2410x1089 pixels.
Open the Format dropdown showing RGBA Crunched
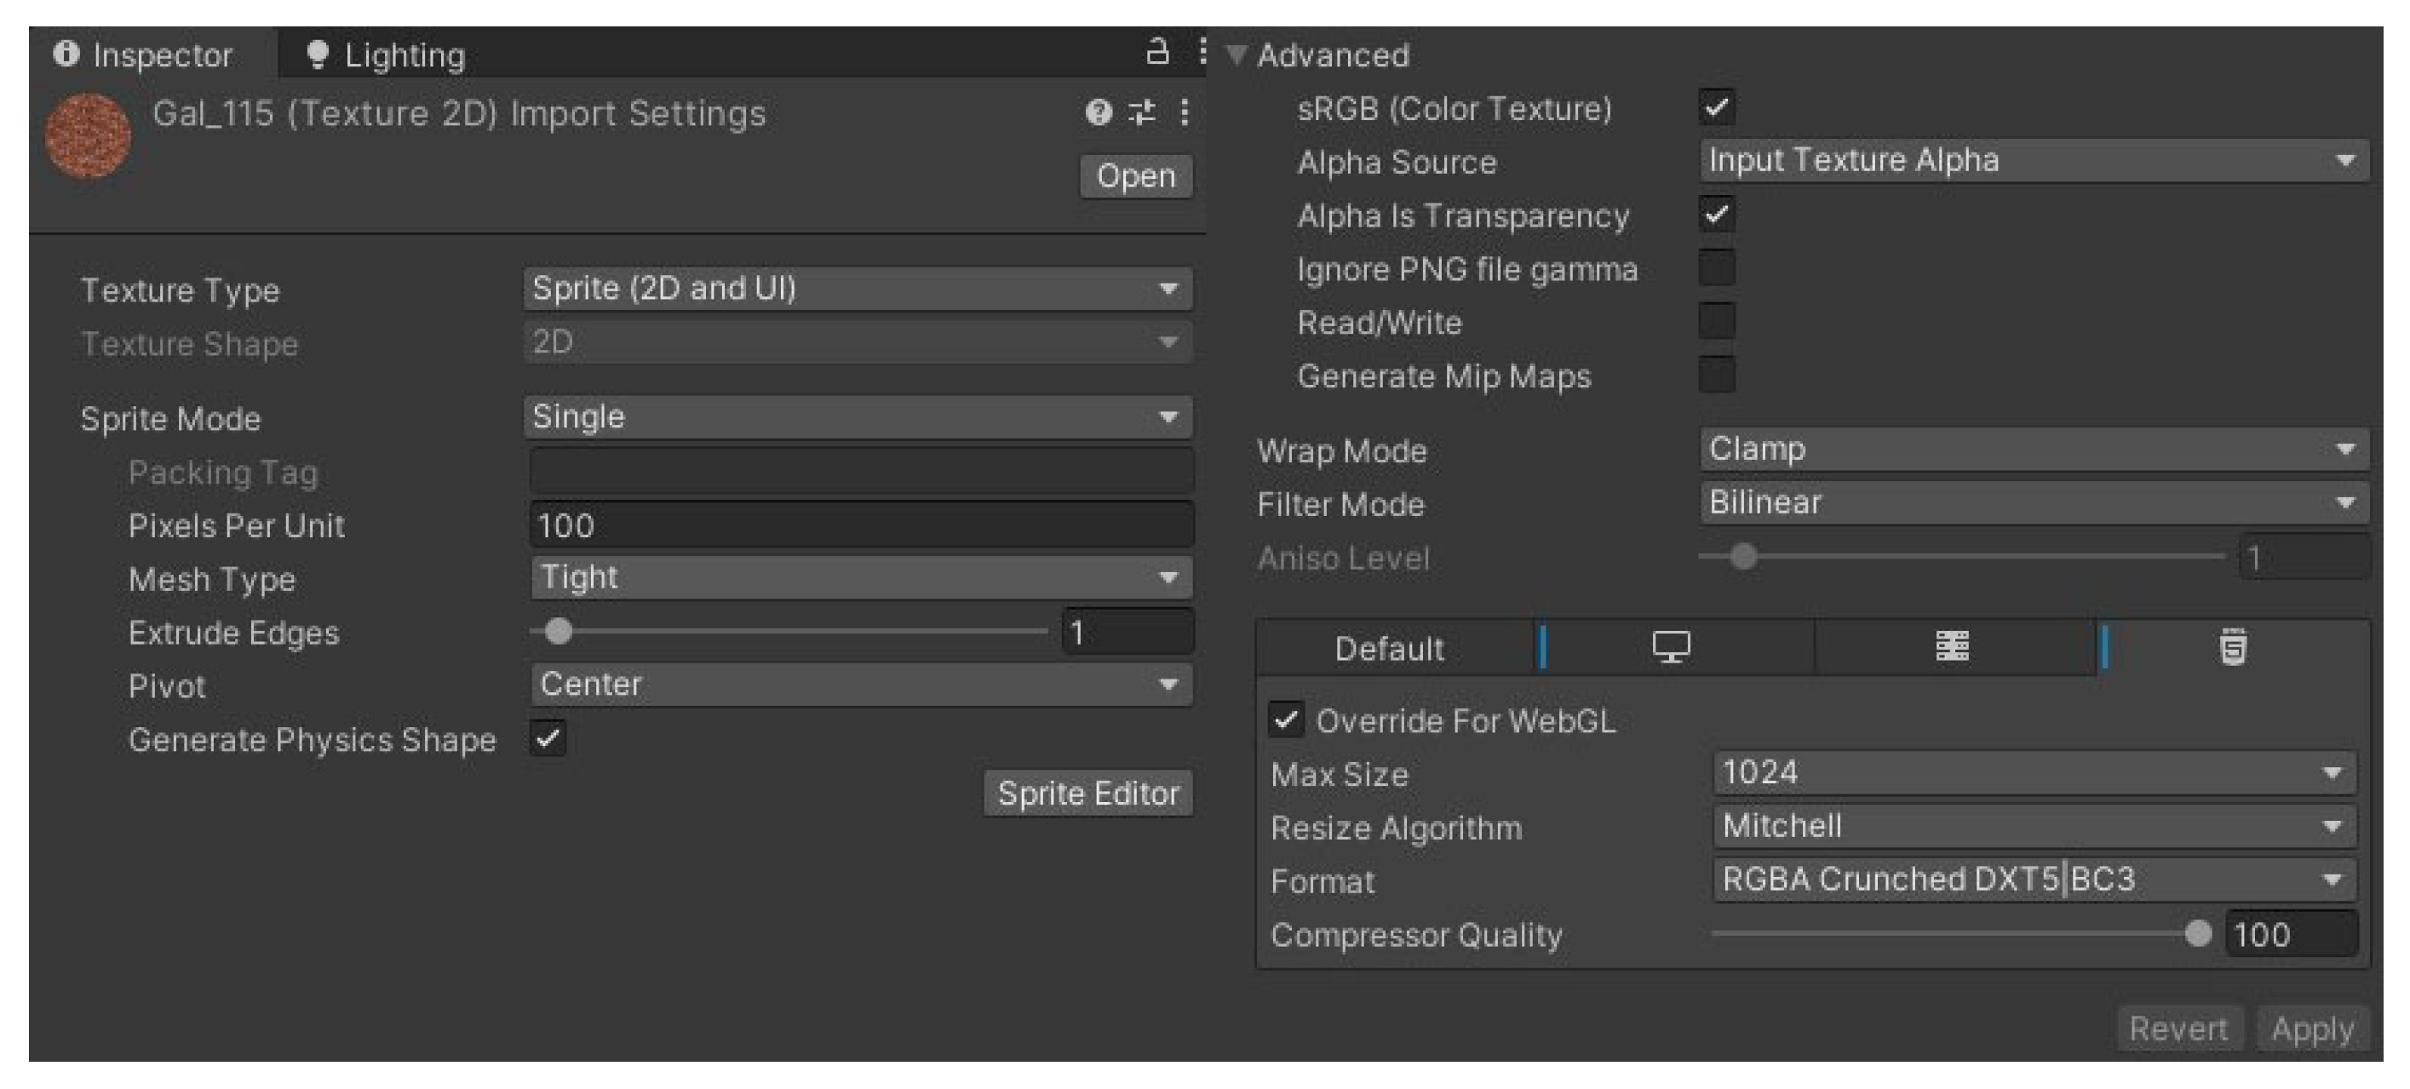point(2034,880)
